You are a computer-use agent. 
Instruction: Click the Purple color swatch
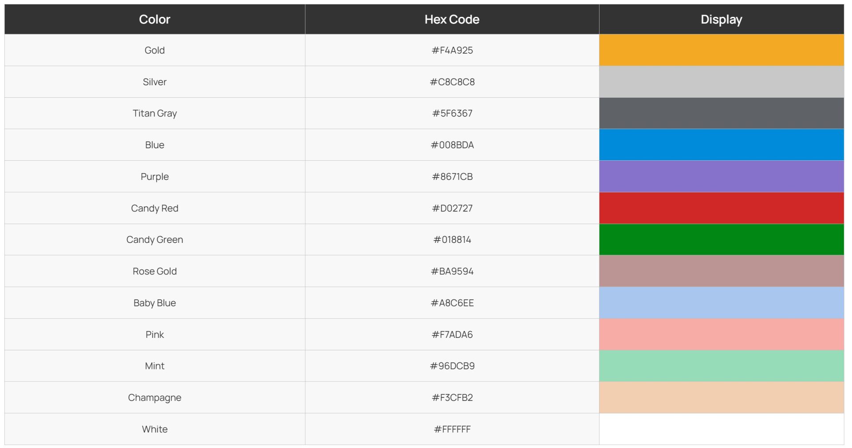coord(721,176)
